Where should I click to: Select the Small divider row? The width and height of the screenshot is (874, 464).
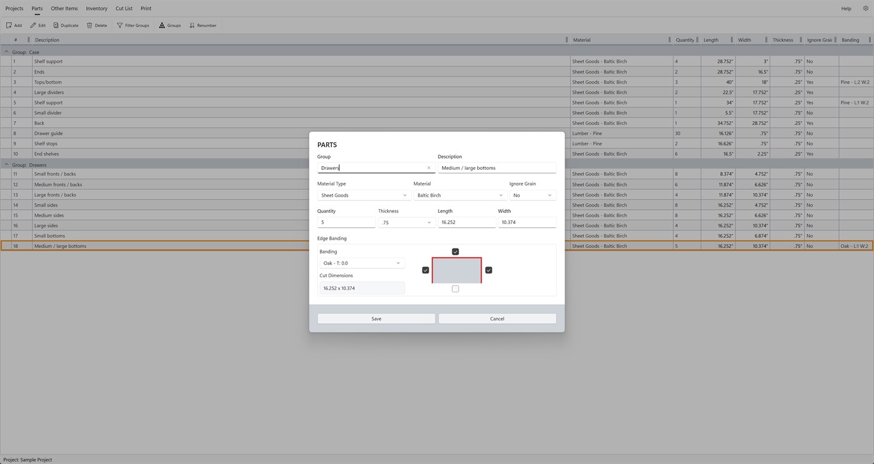point(437,113)
